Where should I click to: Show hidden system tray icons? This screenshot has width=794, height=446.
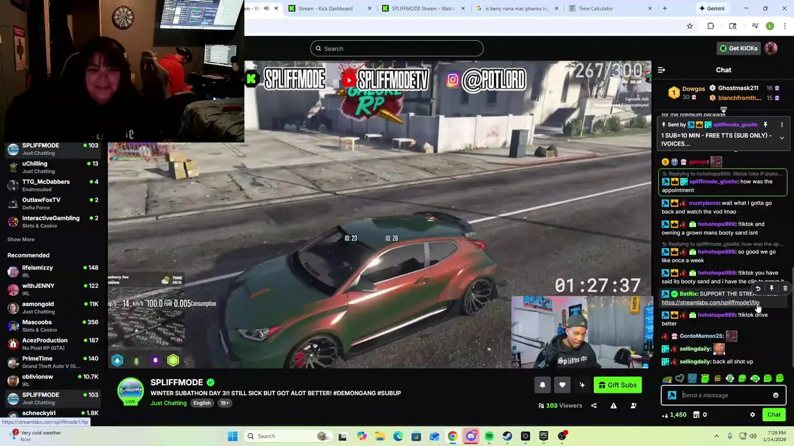click(716, 436)
